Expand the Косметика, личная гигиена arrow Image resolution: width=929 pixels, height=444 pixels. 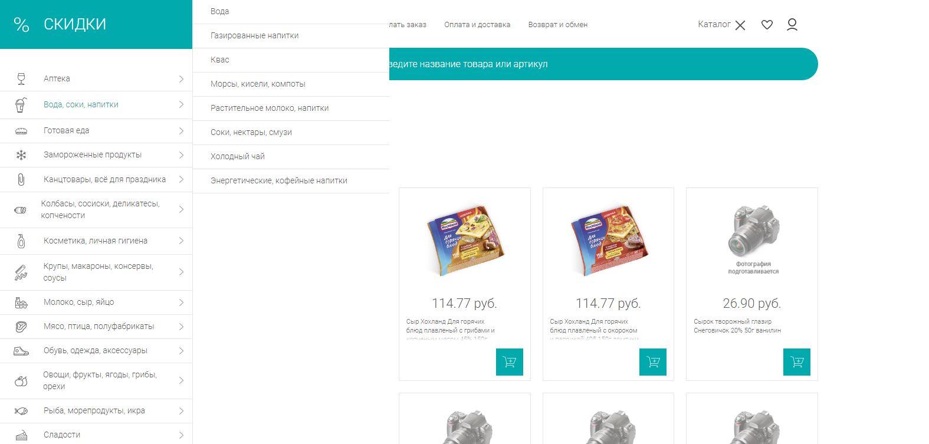[x=181, y=241]
